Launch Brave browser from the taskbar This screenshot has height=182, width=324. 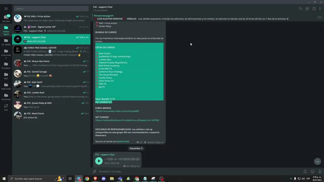pos(95,179)
